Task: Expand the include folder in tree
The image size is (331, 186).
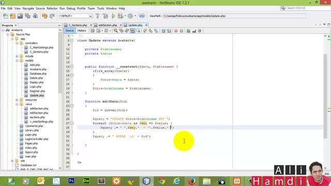Action: pyautogui.click(x=17, y=56)
